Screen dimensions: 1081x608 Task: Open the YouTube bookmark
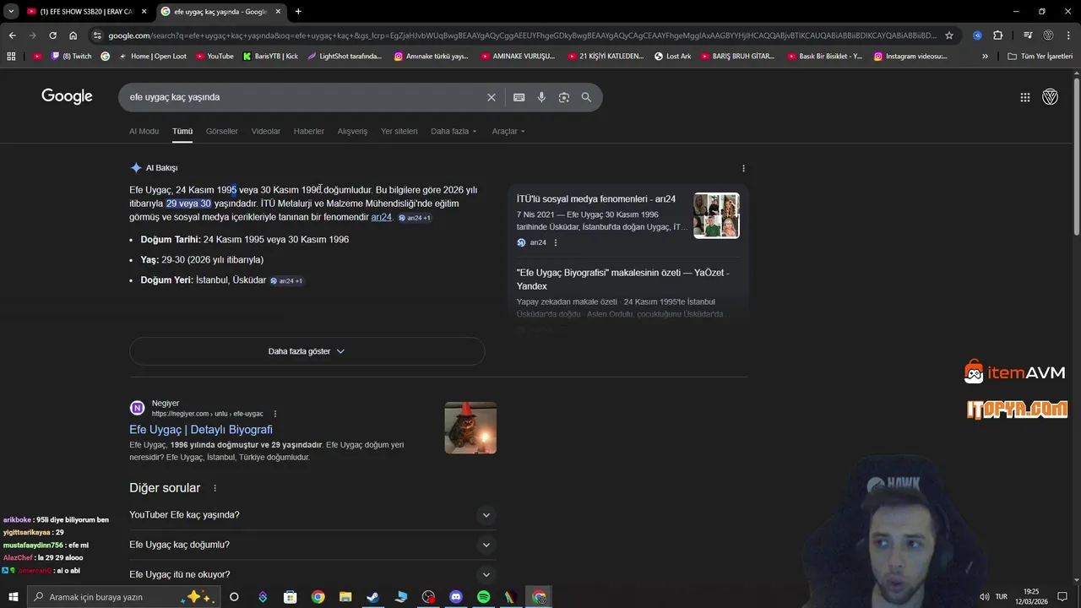click(x=215, y=56)
